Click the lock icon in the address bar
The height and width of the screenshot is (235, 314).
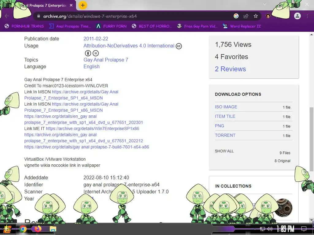pos(39,16)
